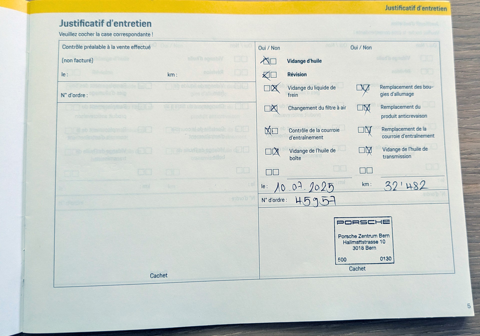Click the 'N° d'ordre :' label beside 45957

[274, 200]
